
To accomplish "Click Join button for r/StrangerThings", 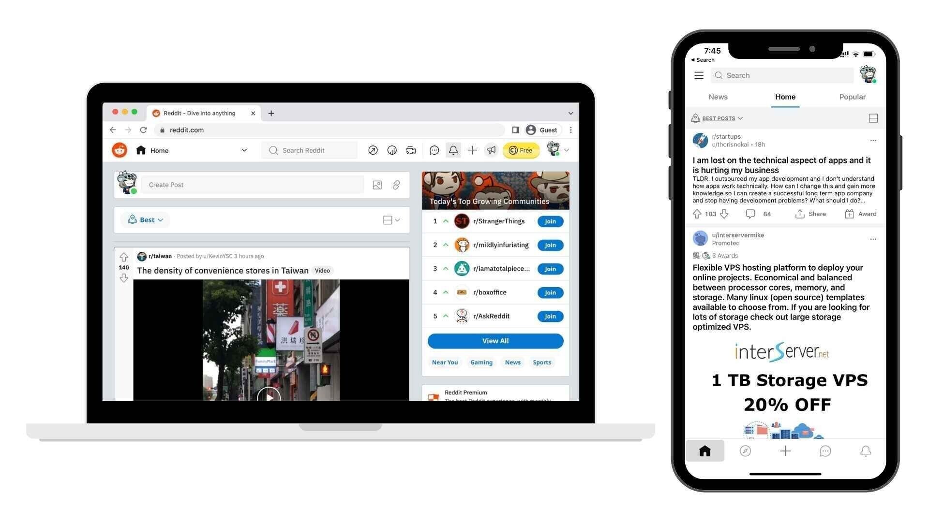I will tap(549, 221).
